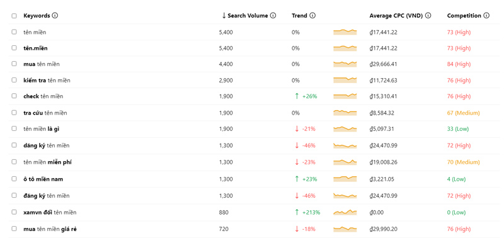Click the Keywords column header

(37, 15)
